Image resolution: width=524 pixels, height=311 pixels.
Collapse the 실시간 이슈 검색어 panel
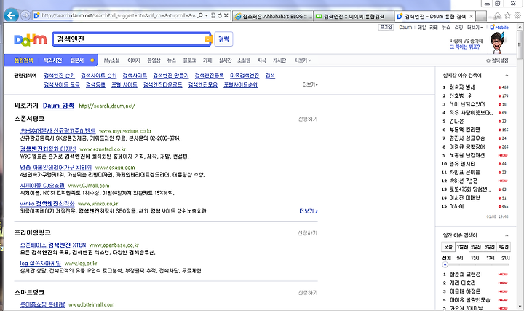point(507,75)
